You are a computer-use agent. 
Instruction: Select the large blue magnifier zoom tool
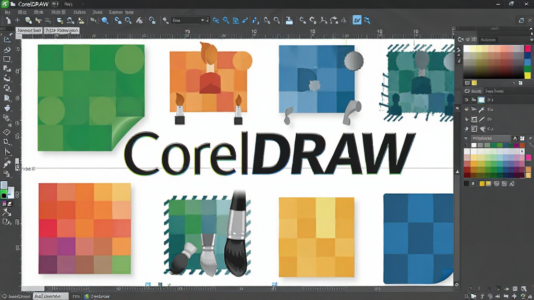point(105,21)
